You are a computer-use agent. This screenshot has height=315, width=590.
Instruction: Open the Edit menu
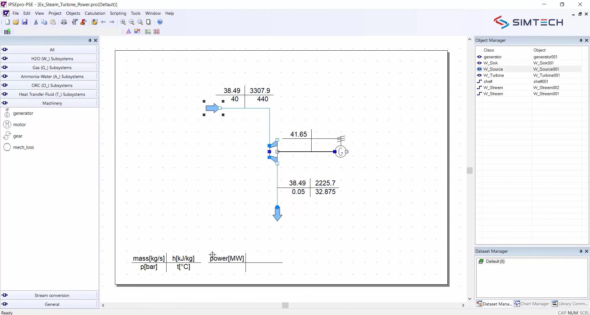(27, 13)
